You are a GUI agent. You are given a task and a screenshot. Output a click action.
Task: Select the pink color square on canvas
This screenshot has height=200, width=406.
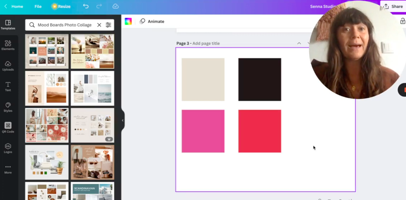[x=203, y=131]
